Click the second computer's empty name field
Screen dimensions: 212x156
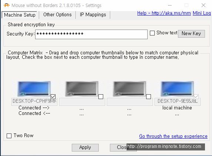[x=82, y=102]
